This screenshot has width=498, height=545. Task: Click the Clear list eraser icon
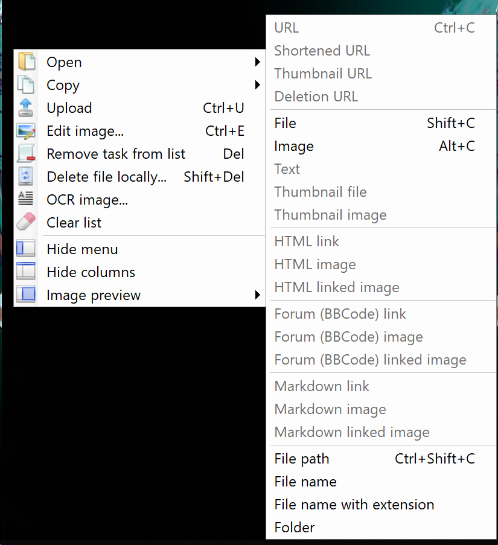[26, 222]
